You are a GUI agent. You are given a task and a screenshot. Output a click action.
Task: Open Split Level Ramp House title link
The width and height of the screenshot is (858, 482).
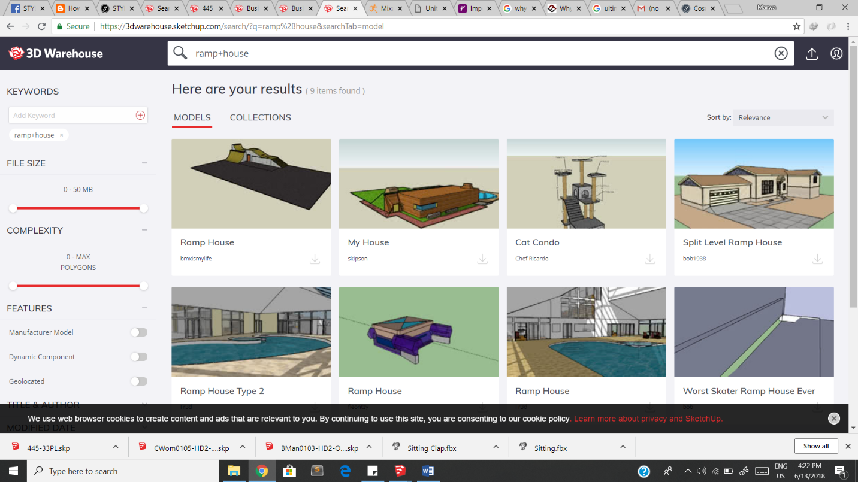coord(732,242)
